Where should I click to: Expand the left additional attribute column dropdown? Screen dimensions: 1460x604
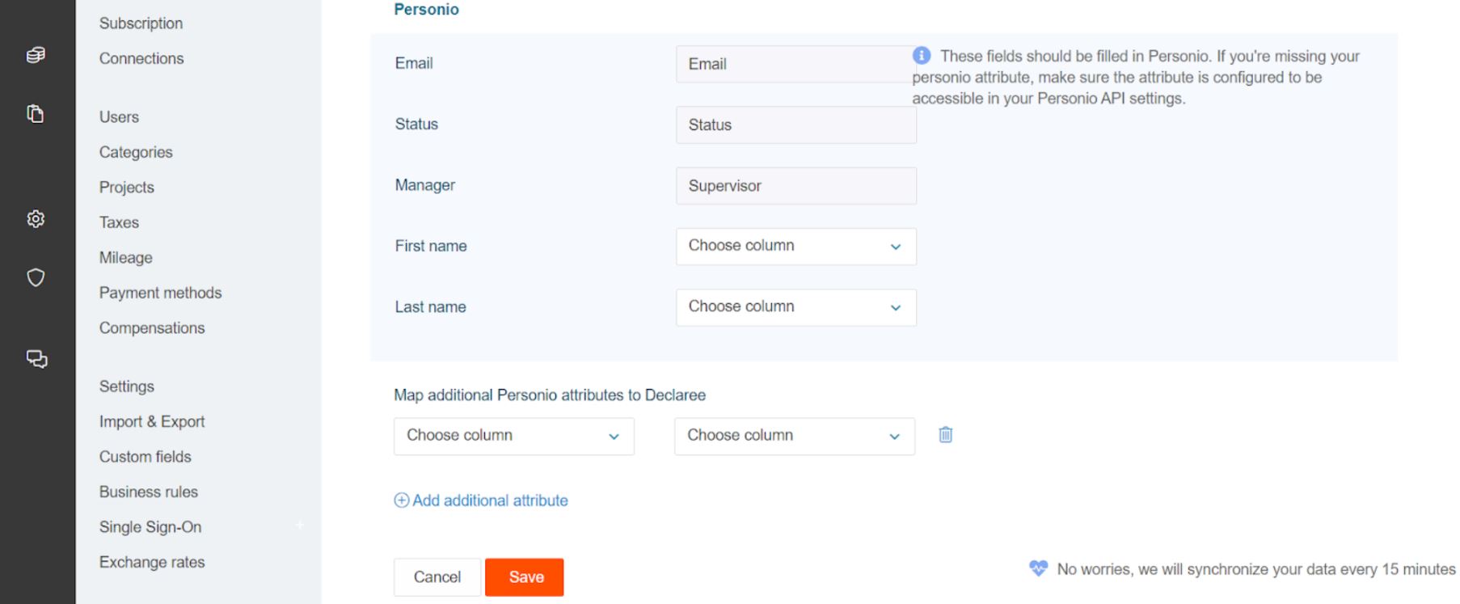tap(513, 436)
